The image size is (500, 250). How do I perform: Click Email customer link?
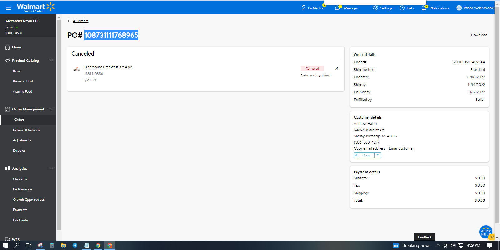(402, 149)
